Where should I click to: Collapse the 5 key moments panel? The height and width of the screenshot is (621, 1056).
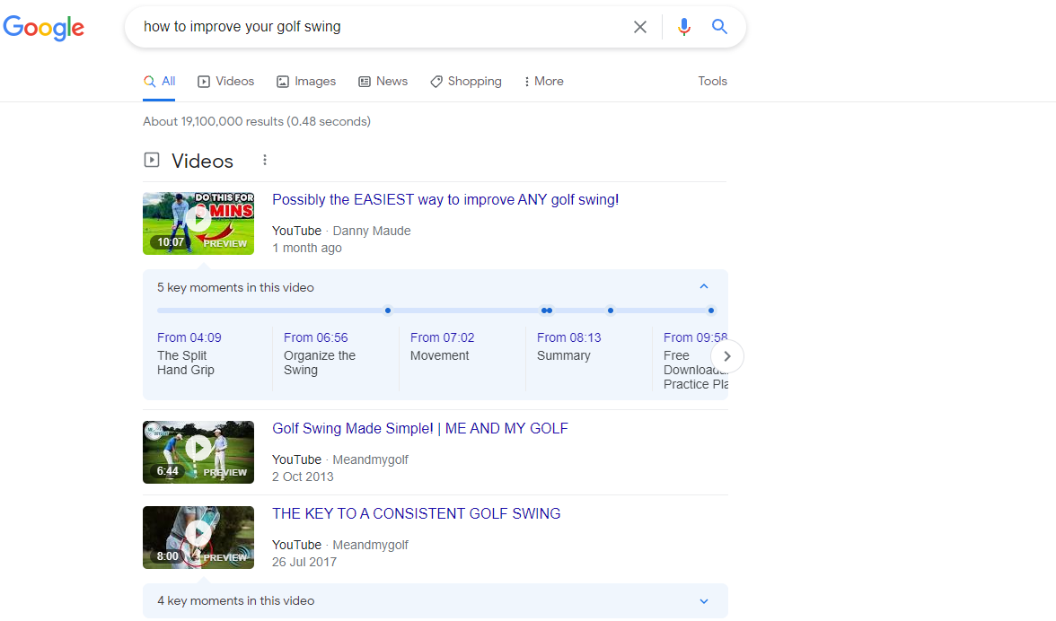point(704,287)
